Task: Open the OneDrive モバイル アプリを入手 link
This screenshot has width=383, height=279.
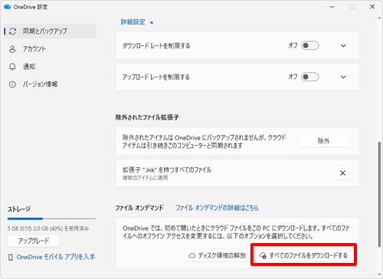Action: [56, 257]
